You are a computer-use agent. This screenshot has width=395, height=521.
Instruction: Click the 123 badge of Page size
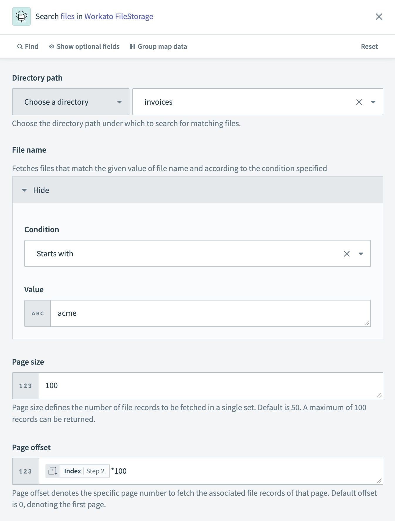[x=25, y=386]
